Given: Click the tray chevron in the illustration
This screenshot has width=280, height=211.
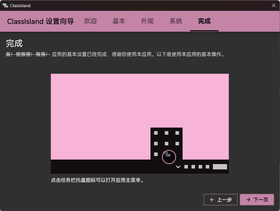Looking at the screenshot, I should pyautogui.click(x=178, y=167).
